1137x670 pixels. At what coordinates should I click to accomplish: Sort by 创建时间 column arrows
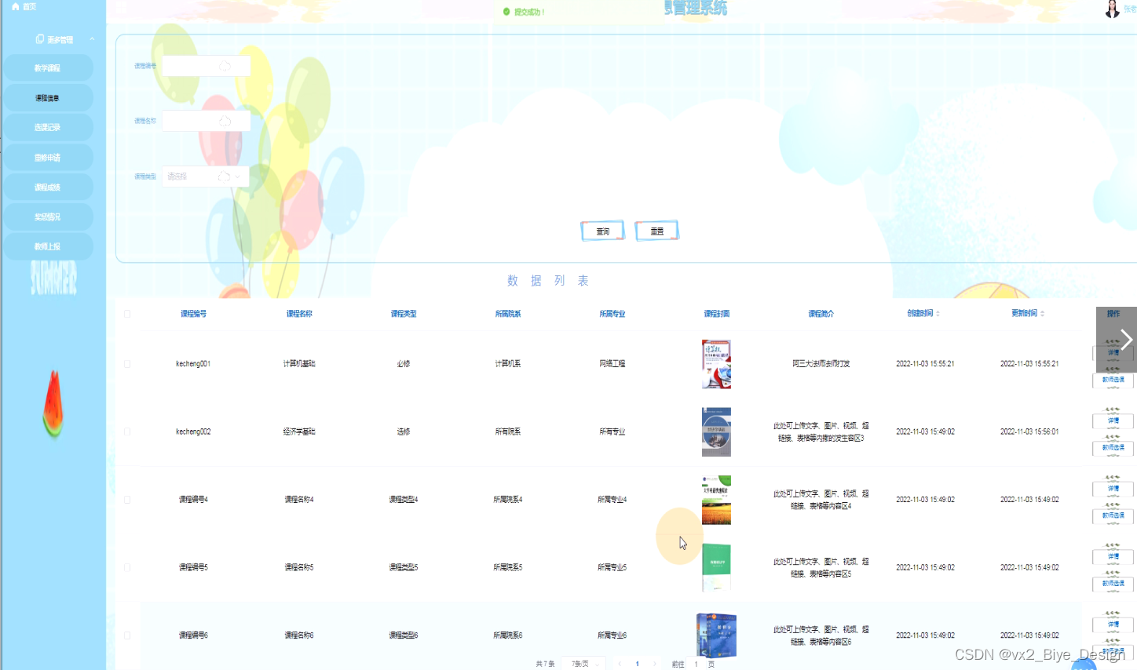[x=938, y=314]
